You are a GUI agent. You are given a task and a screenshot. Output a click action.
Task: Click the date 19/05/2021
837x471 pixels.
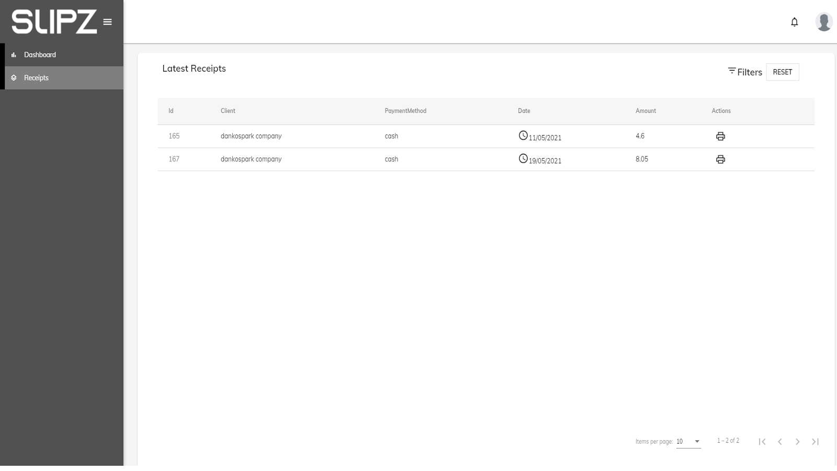[x=545, y=161]
